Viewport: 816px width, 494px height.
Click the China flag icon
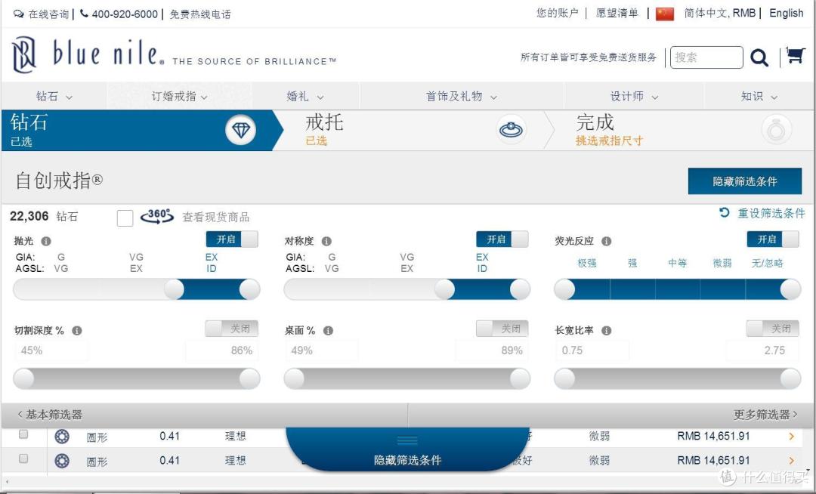(665, 14)
